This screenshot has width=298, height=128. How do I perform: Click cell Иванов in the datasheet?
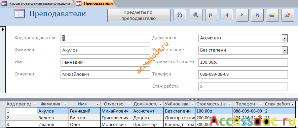pos(53,125)
